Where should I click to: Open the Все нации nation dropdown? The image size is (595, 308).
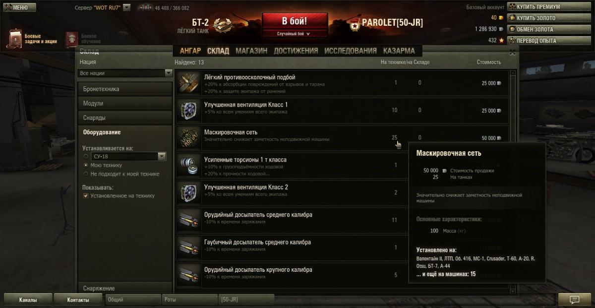pyautogui.click(x=125, y=73)
